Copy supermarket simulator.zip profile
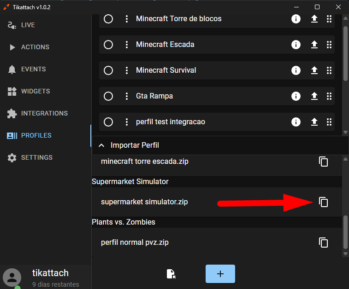 click(x=323, y=202)
